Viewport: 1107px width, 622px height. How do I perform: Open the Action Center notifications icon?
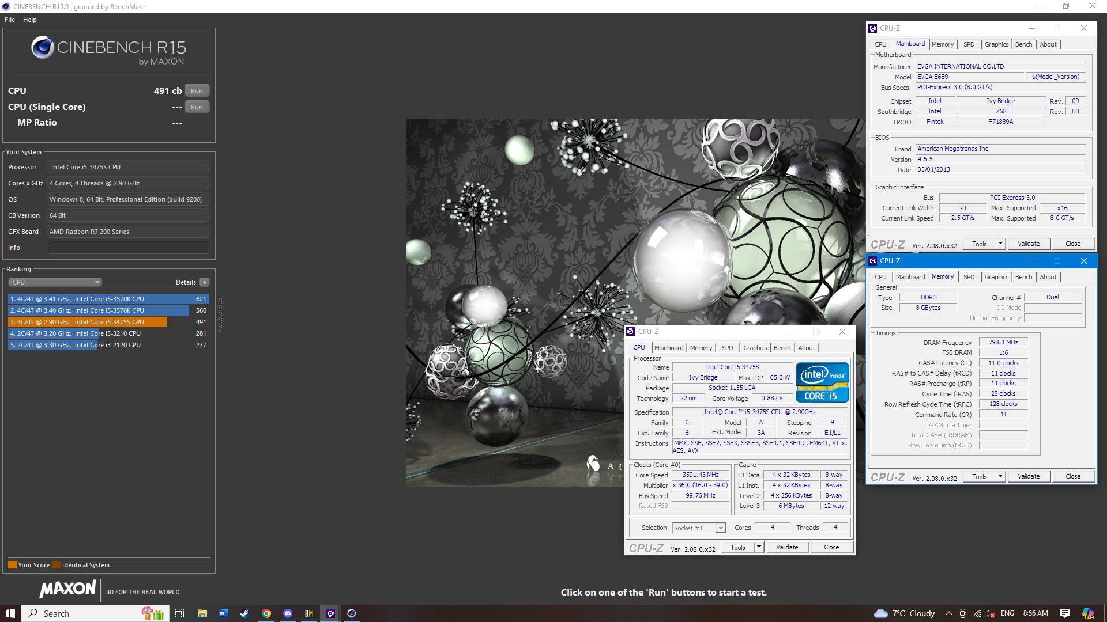(1065, 613)
